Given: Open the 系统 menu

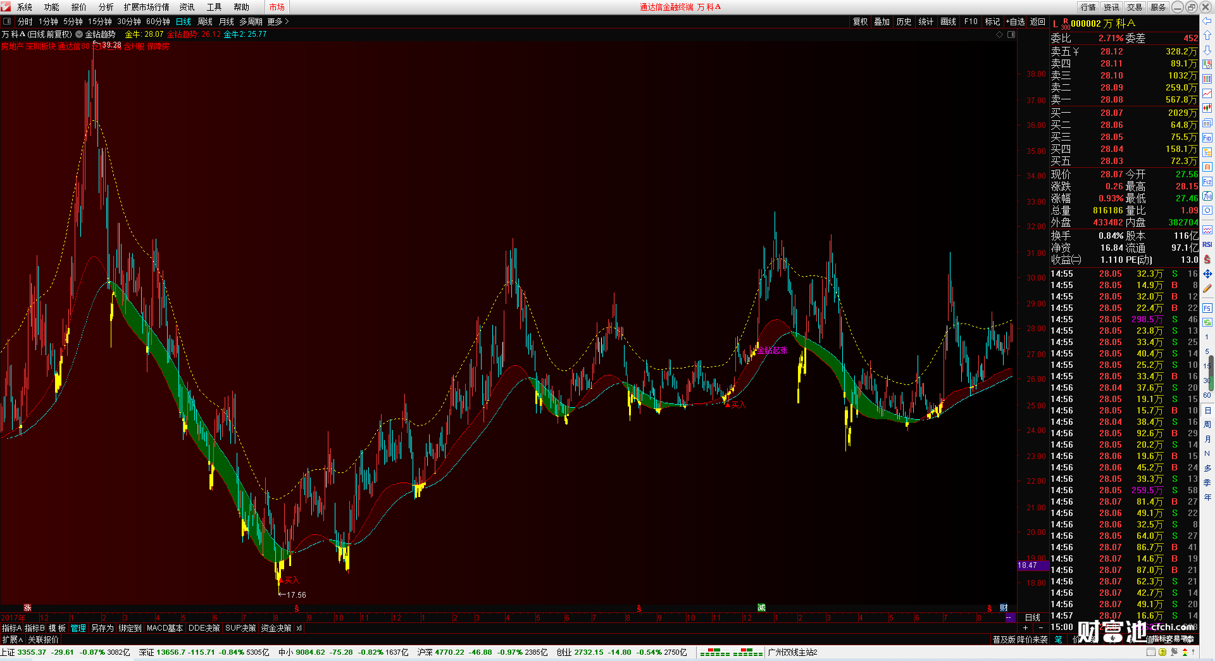Looking at the screenshot, I should 25,7.
